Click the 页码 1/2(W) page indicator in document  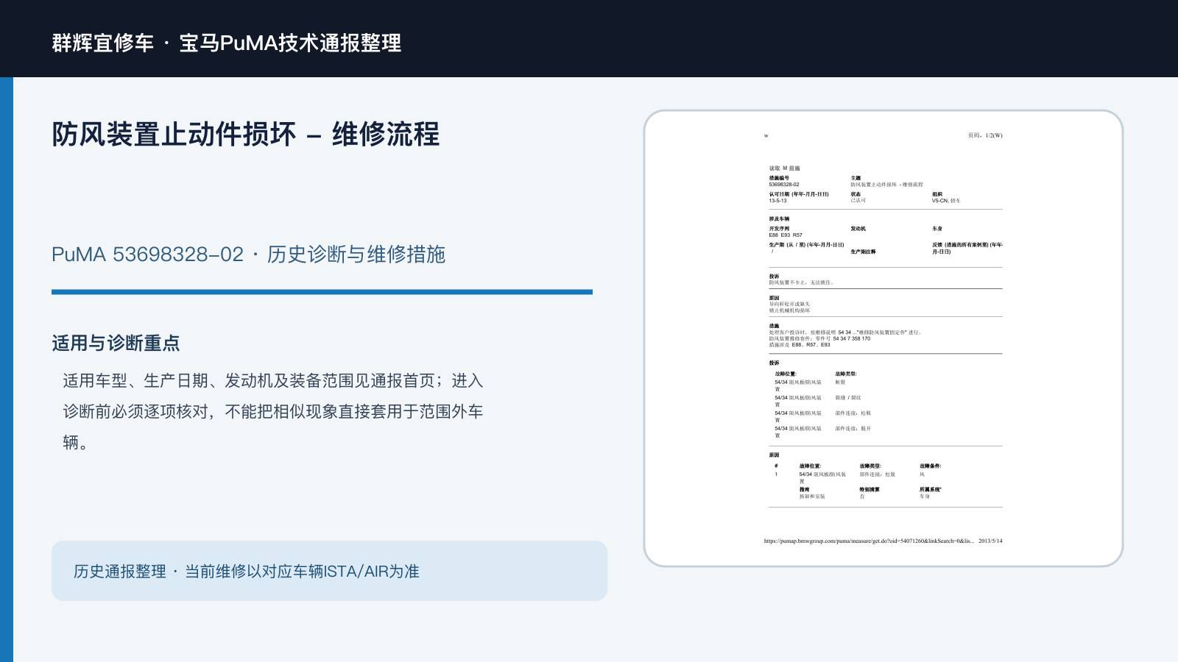985,135
